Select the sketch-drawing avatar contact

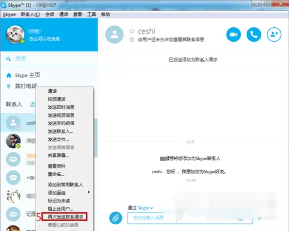pos(13,196)
